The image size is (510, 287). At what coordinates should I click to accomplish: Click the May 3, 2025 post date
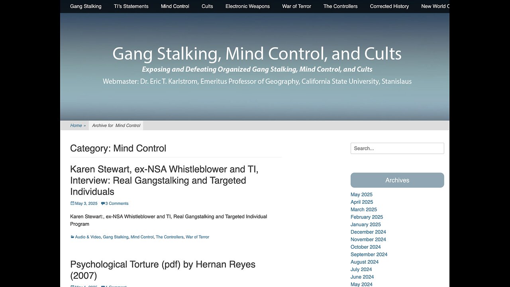click(86, 203)
